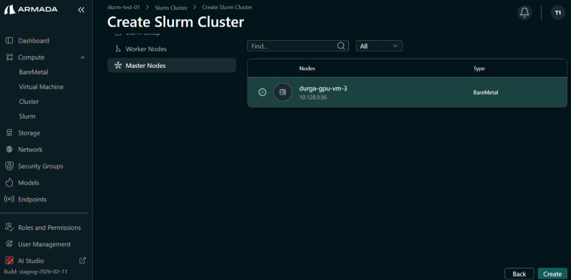Screen dimensions: 571x280
Task: Click Create Slurm Cluster breadcrumb
Action: (x=227, y=7)
